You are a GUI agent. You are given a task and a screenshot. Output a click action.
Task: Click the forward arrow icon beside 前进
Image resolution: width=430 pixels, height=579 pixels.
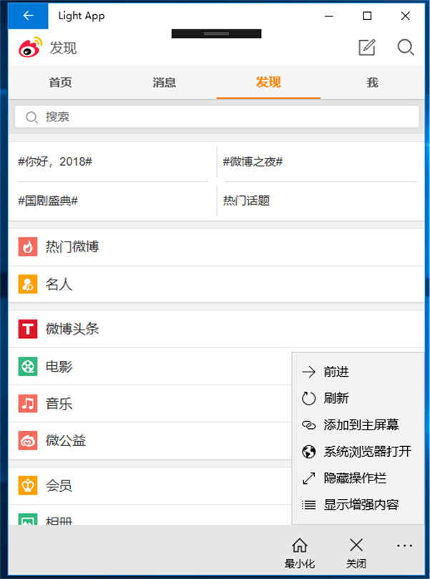309,372
